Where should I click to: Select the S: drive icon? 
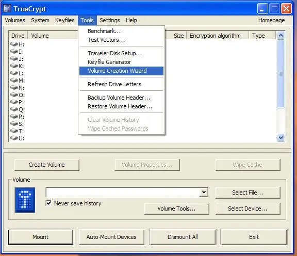tap(14, 124)
